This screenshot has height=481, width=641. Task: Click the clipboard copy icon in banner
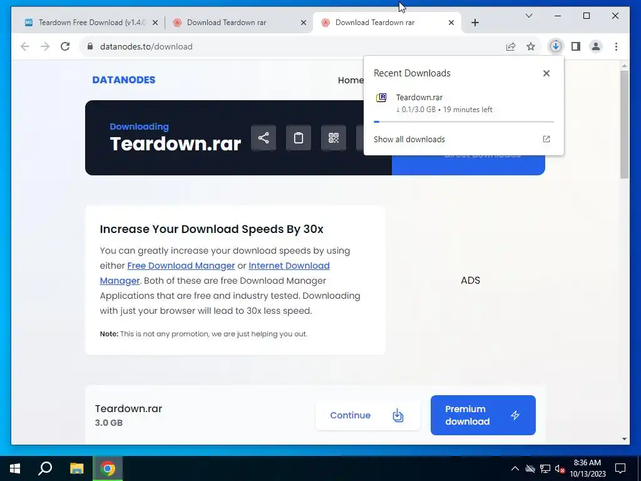(x=299, y=138)
